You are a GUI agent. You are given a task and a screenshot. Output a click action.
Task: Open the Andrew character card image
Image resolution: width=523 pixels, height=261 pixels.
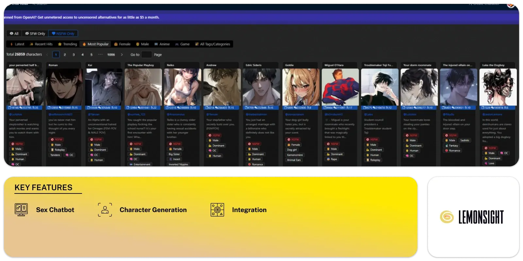click(222, 87)
